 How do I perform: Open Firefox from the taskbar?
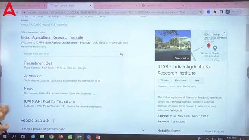point(61,136)
